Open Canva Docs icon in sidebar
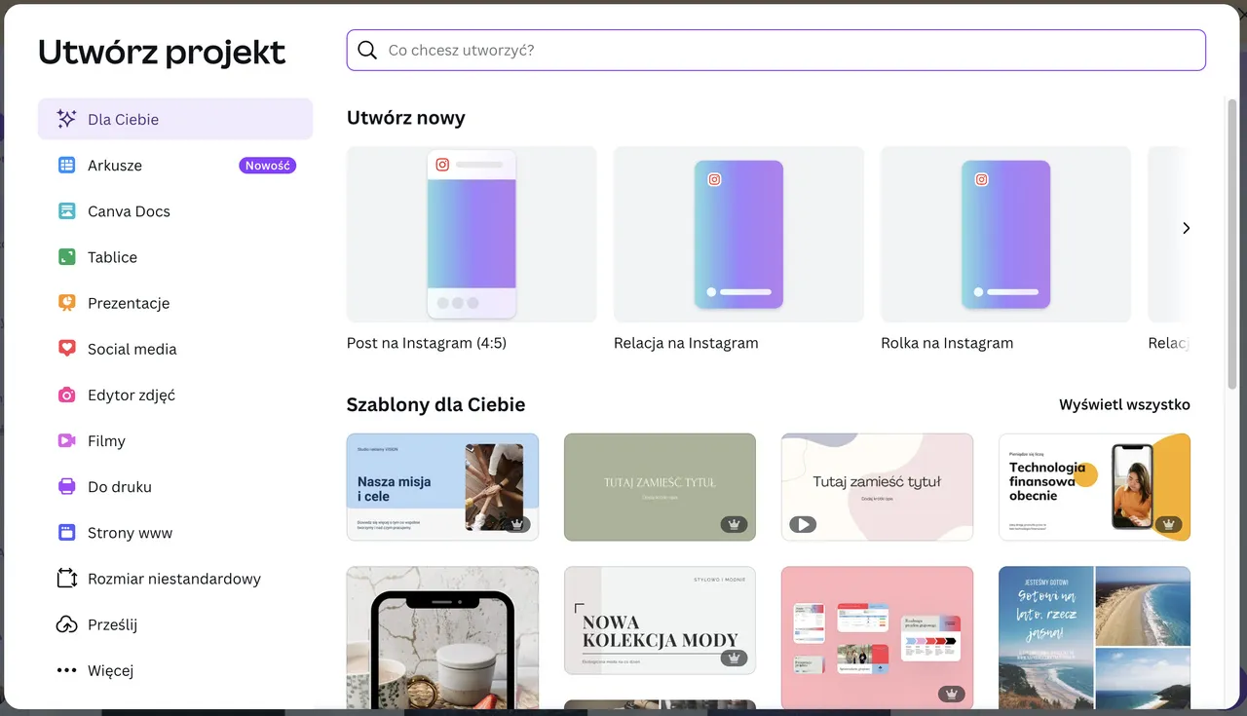This screenshot has width=1247, height=716. click(66, 211)
